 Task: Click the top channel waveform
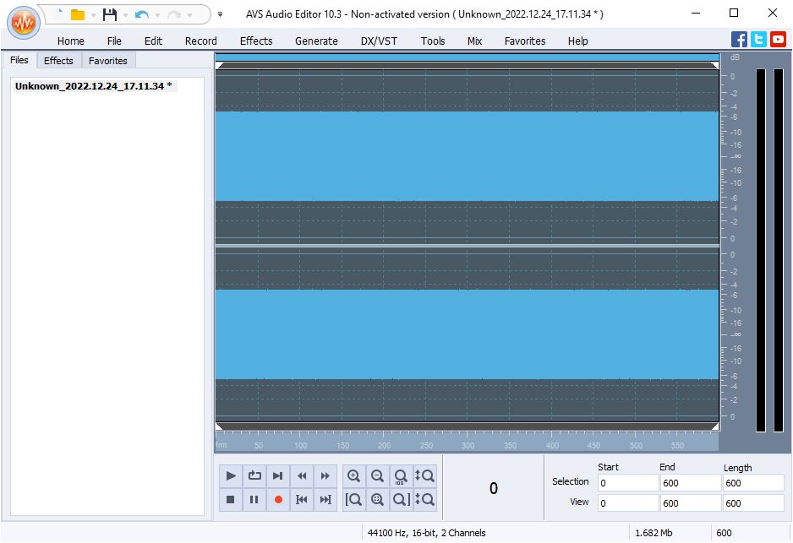(x=467, y=156)
